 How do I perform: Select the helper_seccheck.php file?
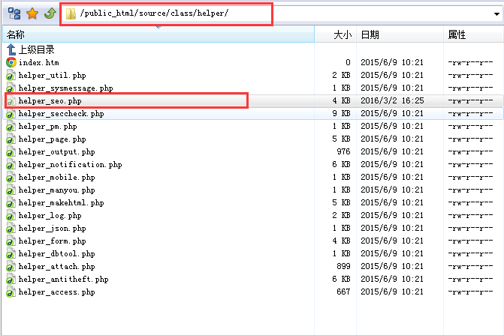61,114
